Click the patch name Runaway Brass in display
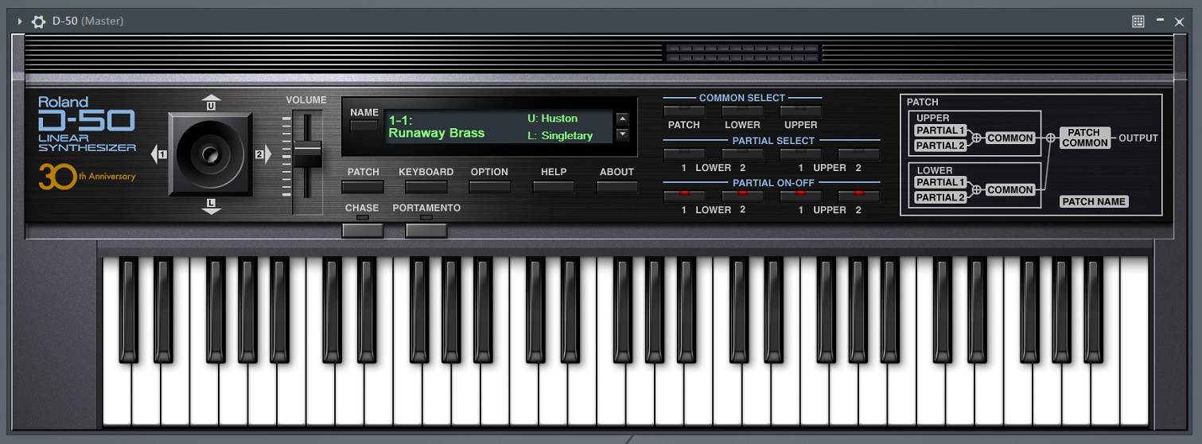Image resolution: width=1202 pixels, height=444 pixels. (436, 134)
